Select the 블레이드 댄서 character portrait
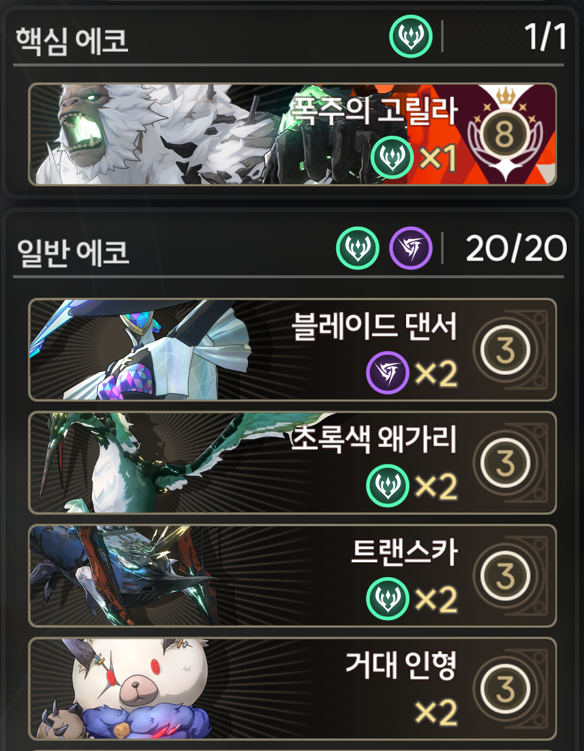This screenshot has height=751, width=584. coord(142,349)
